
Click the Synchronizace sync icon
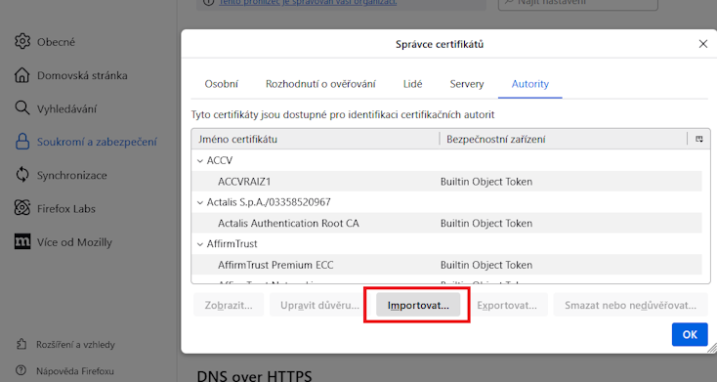pos(21,175)
